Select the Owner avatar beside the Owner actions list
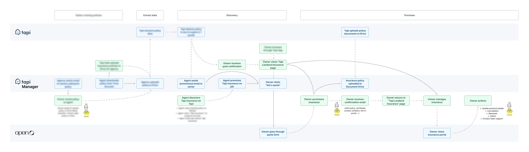Viewport: 529px width, 152px height. click(510, 109)
